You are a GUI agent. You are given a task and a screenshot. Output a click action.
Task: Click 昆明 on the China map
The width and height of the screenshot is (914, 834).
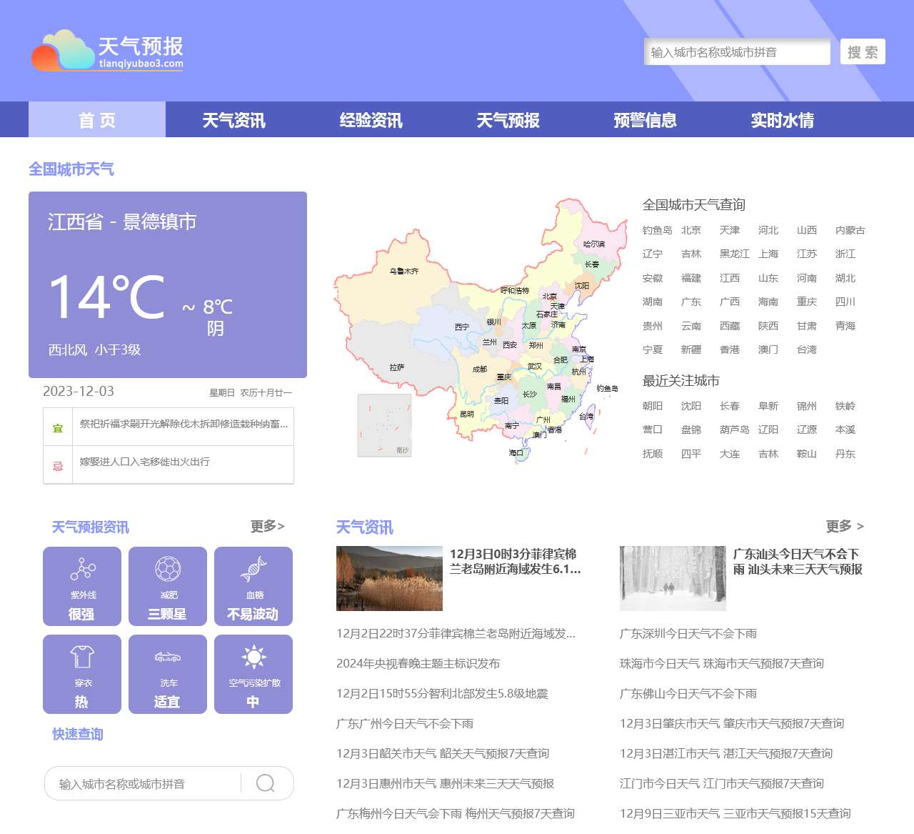(x=467, y=414)
